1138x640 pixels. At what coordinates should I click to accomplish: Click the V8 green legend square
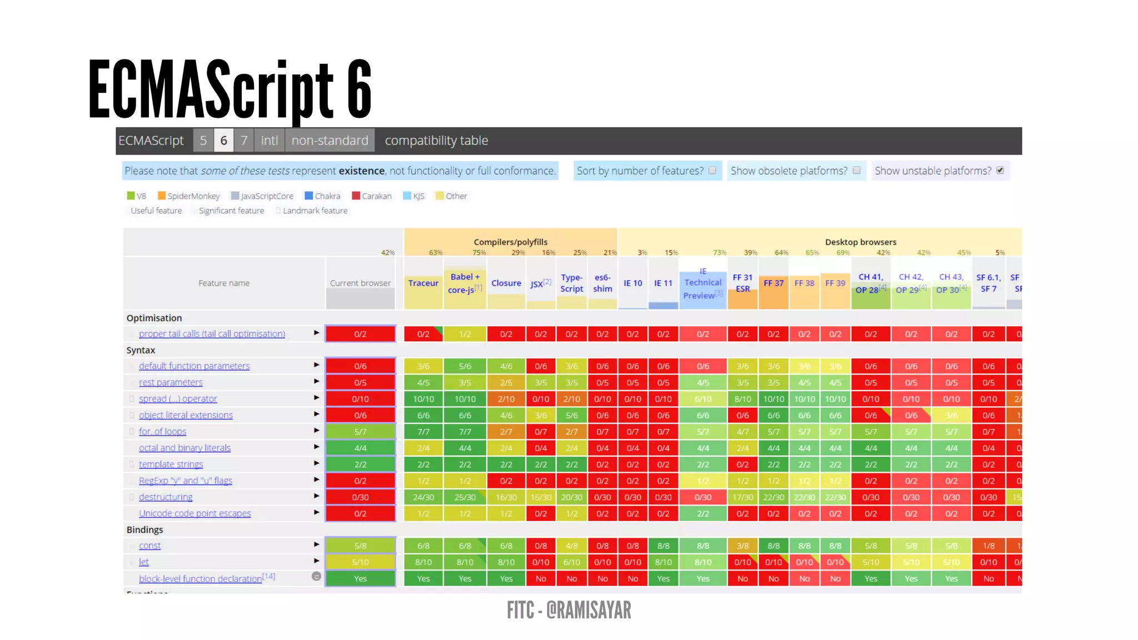tap(131, 196)
